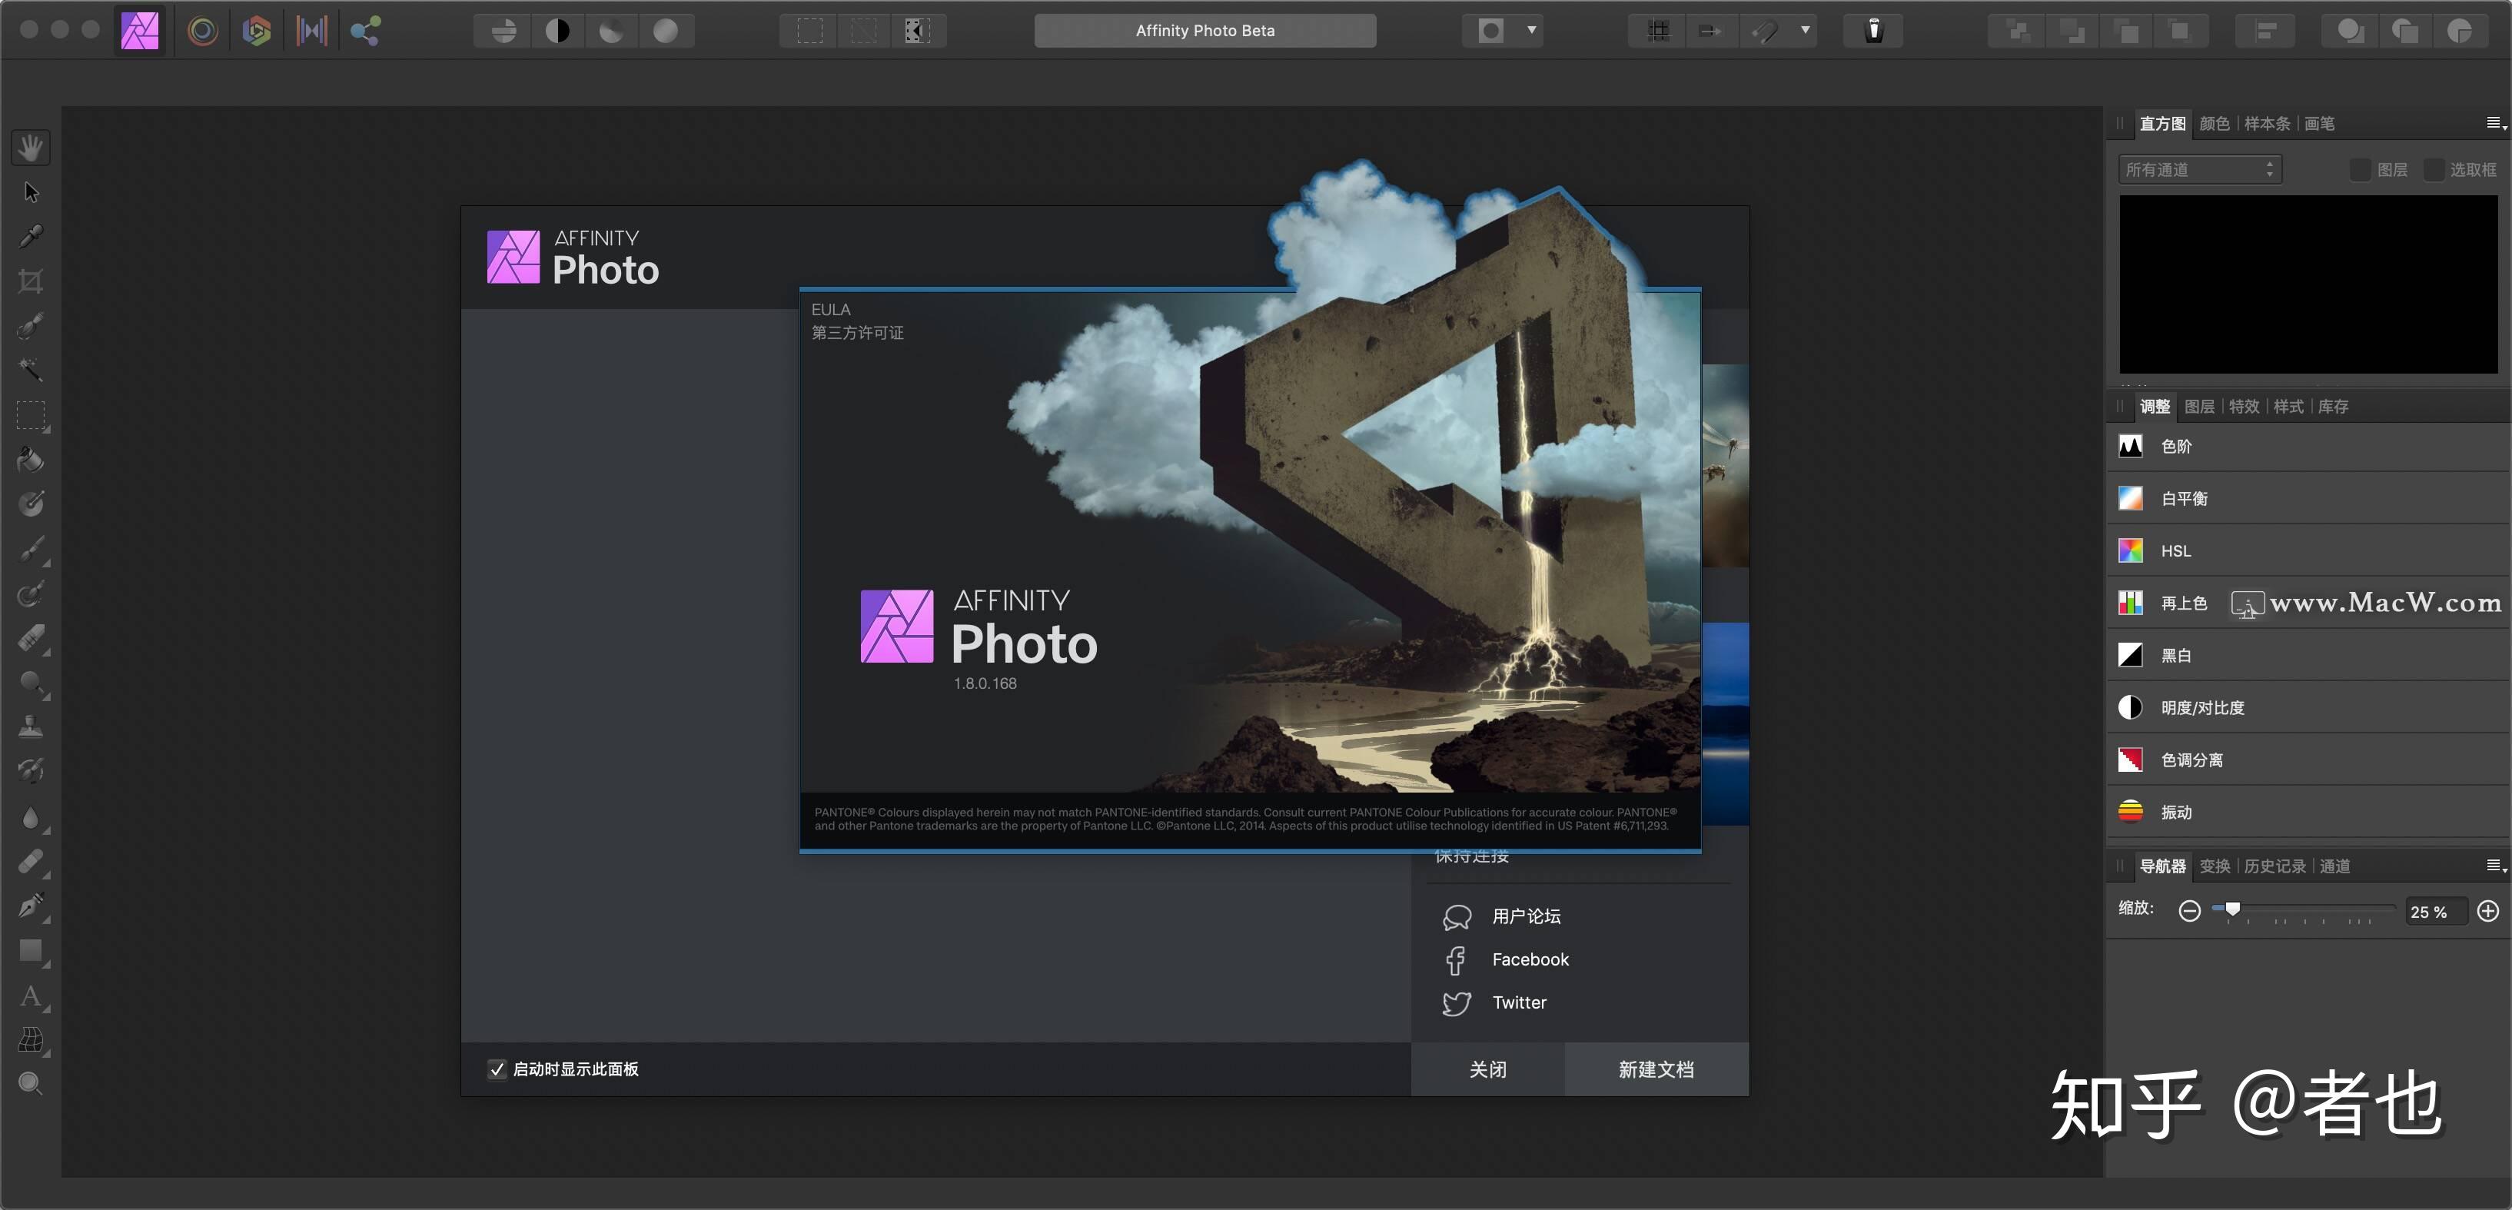Toggle the grid snapping toolbar icon

click(x=1658, y=30)
